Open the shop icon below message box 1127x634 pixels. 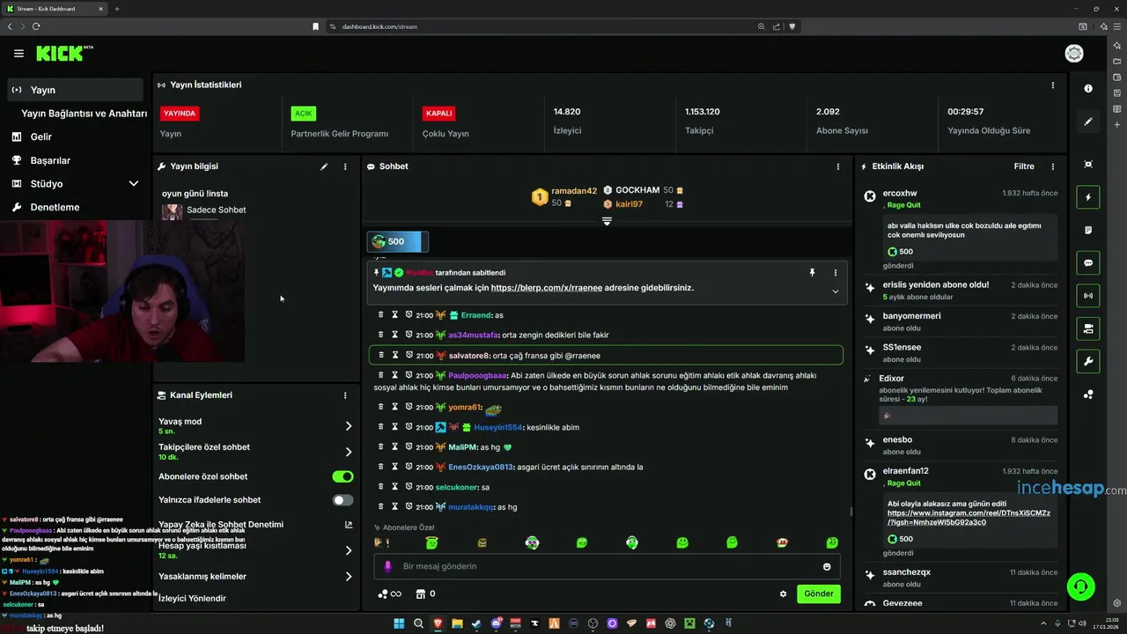420,593
